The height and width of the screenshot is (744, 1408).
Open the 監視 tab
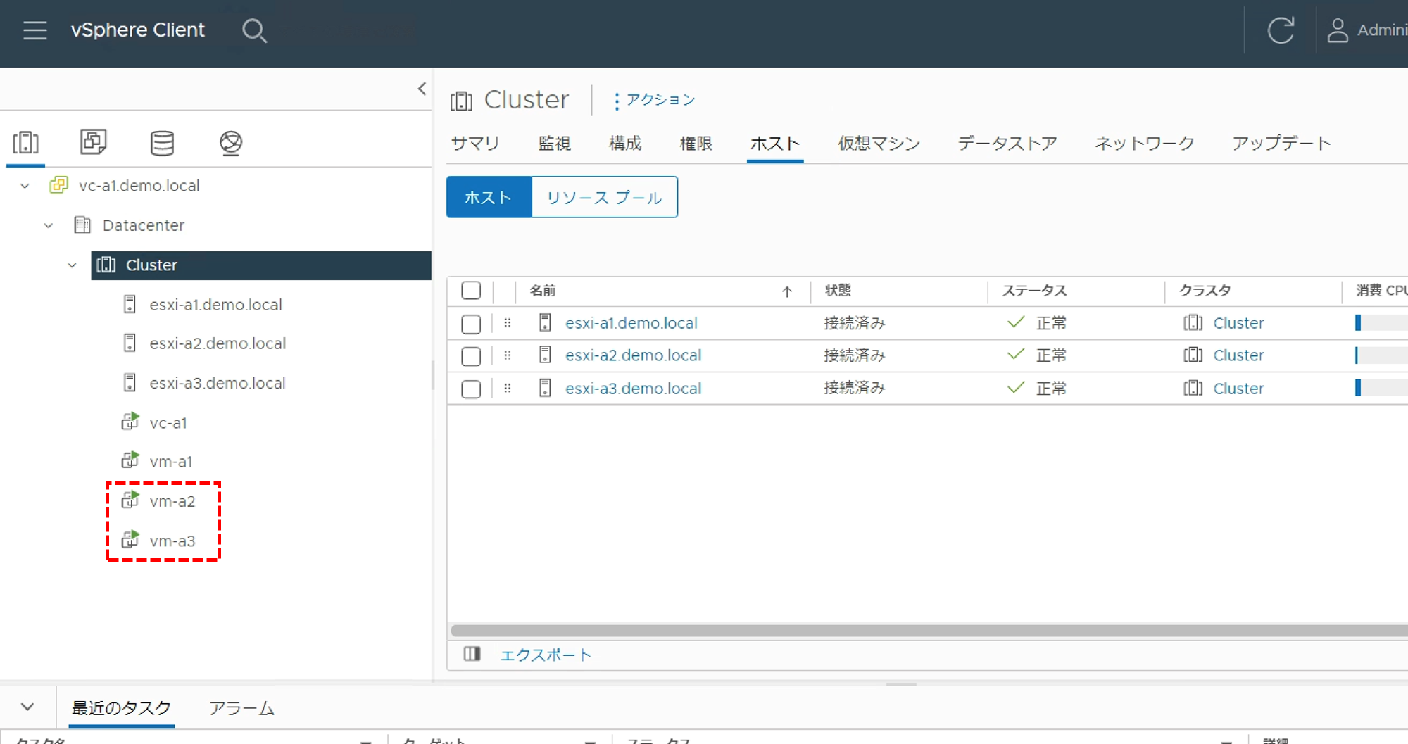click(x=554, y=144)
